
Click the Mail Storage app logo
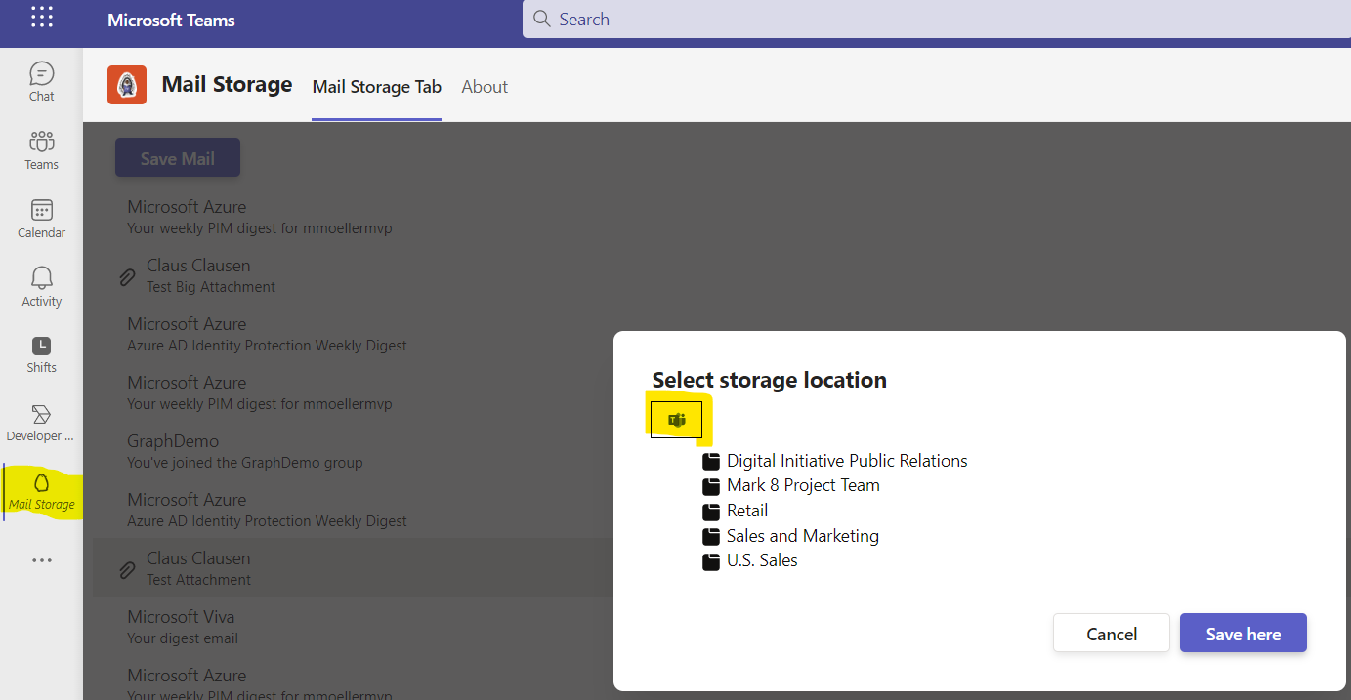point(127,85)
